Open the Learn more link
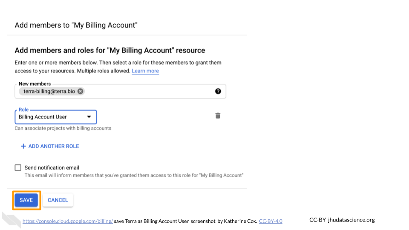The width and height of the screenshot is (409, 230). click(145, 71)
